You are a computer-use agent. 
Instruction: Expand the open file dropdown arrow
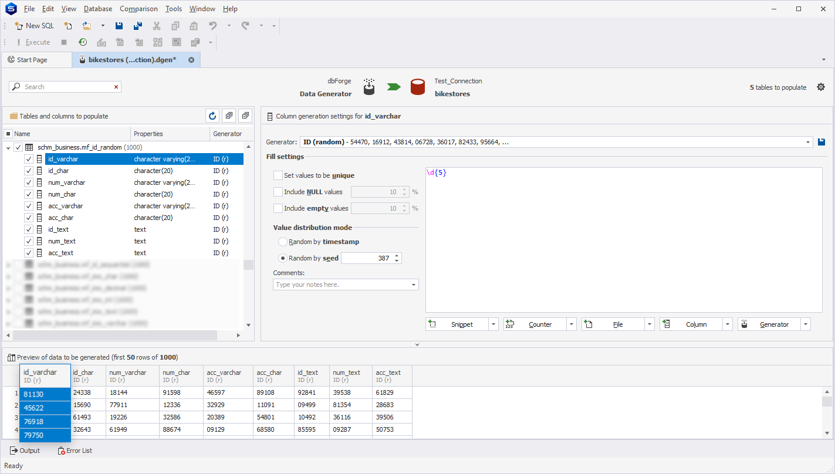[x=103, y=26]
